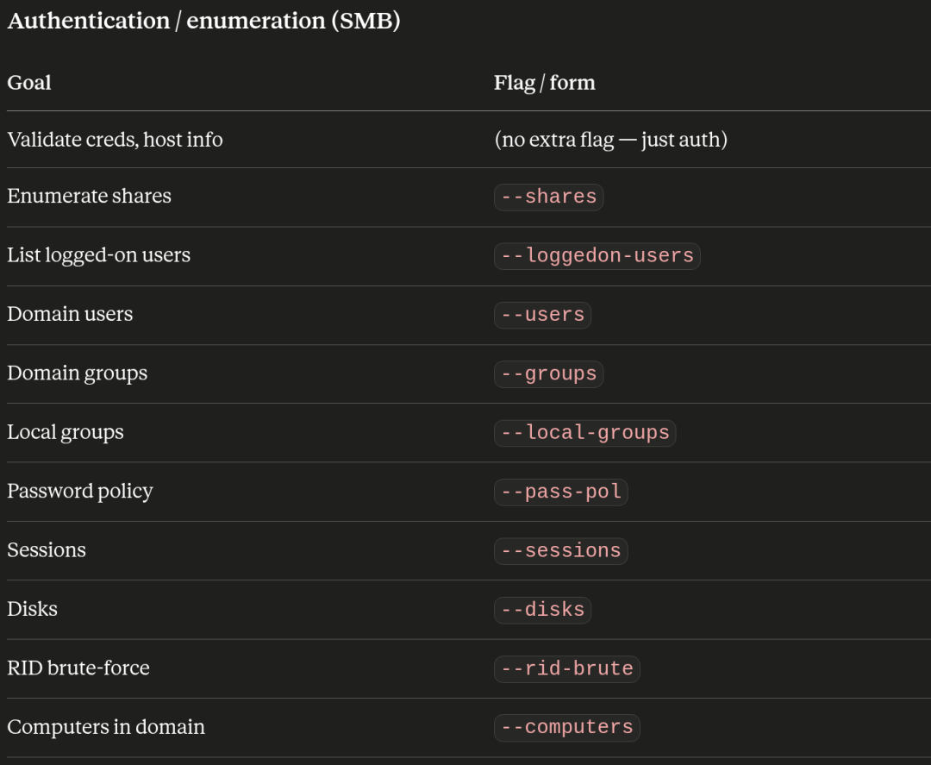Click the '--shares' code flag

pyautogui.click(x=548, y=198)
